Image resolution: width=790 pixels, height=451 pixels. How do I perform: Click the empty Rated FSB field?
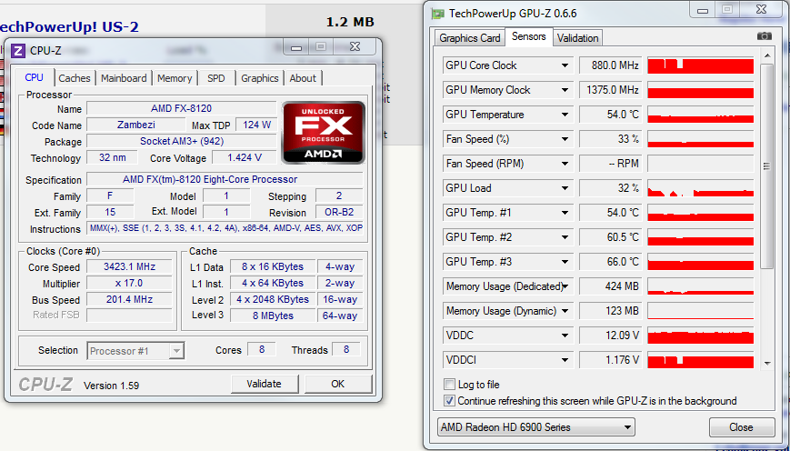coord(129,316)
